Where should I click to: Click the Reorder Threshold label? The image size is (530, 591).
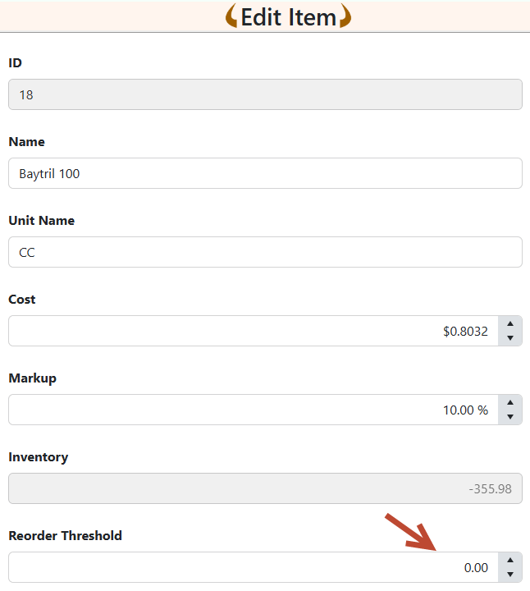65,536
